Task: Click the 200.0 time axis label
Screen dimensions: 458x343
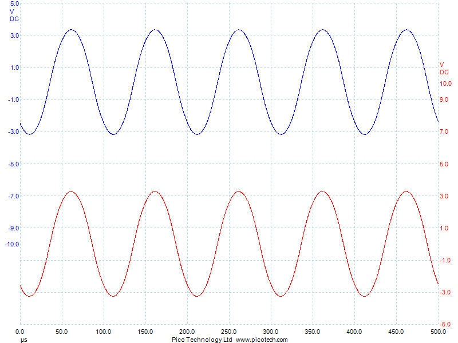Action: click(x=187, y=332)
